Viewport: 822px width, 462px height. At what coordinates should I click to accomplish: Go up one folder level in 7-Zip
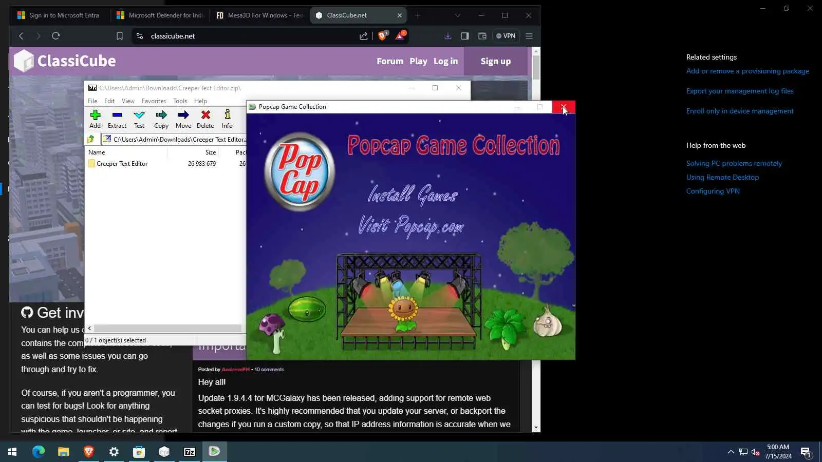(x=91, y=139)
